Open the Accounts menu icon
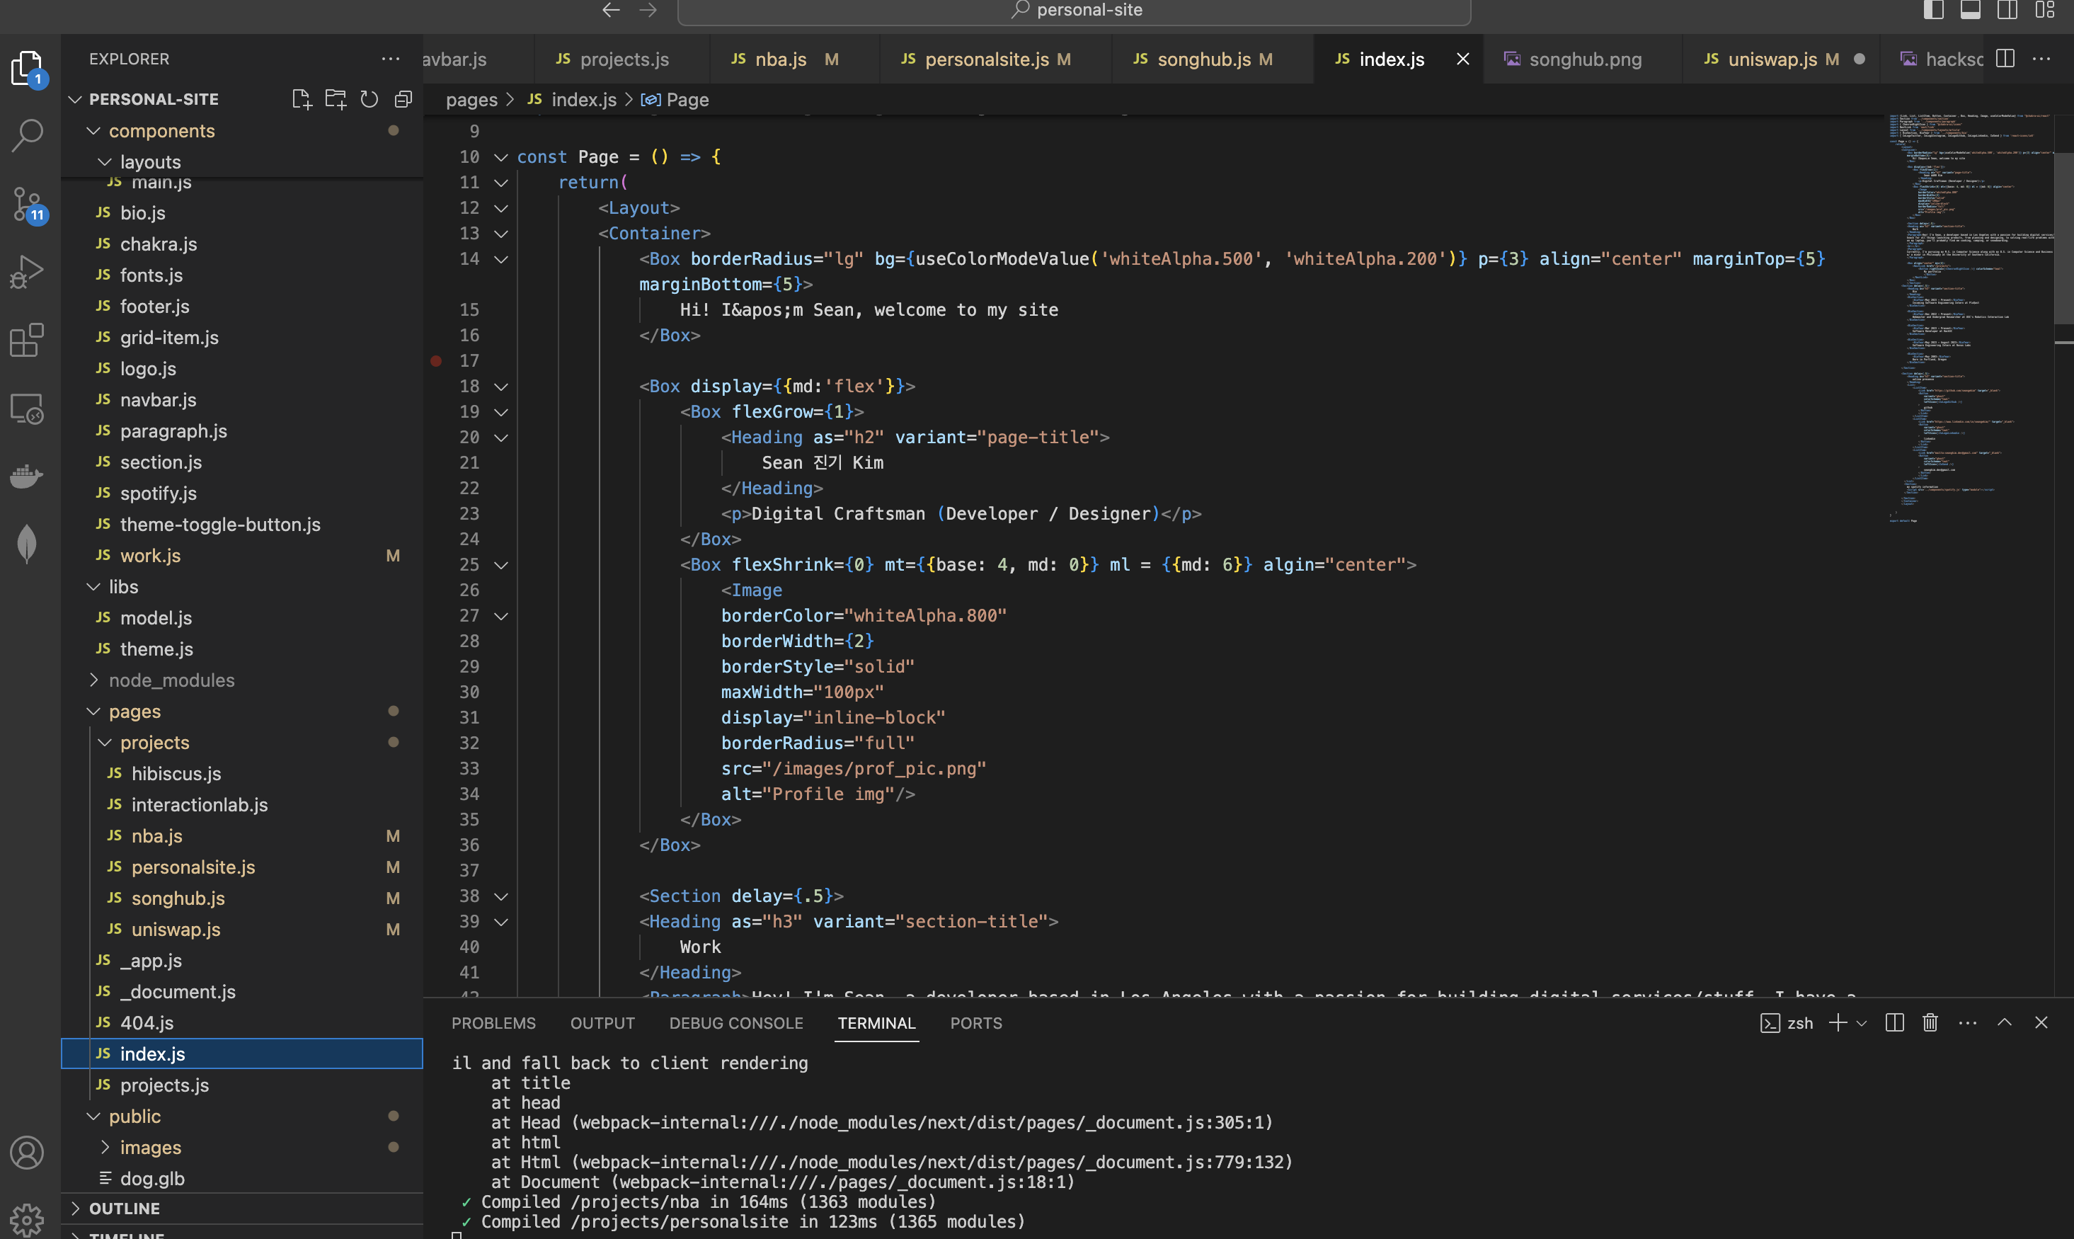This screenshot has width=2074, height=1239. 27,1152
